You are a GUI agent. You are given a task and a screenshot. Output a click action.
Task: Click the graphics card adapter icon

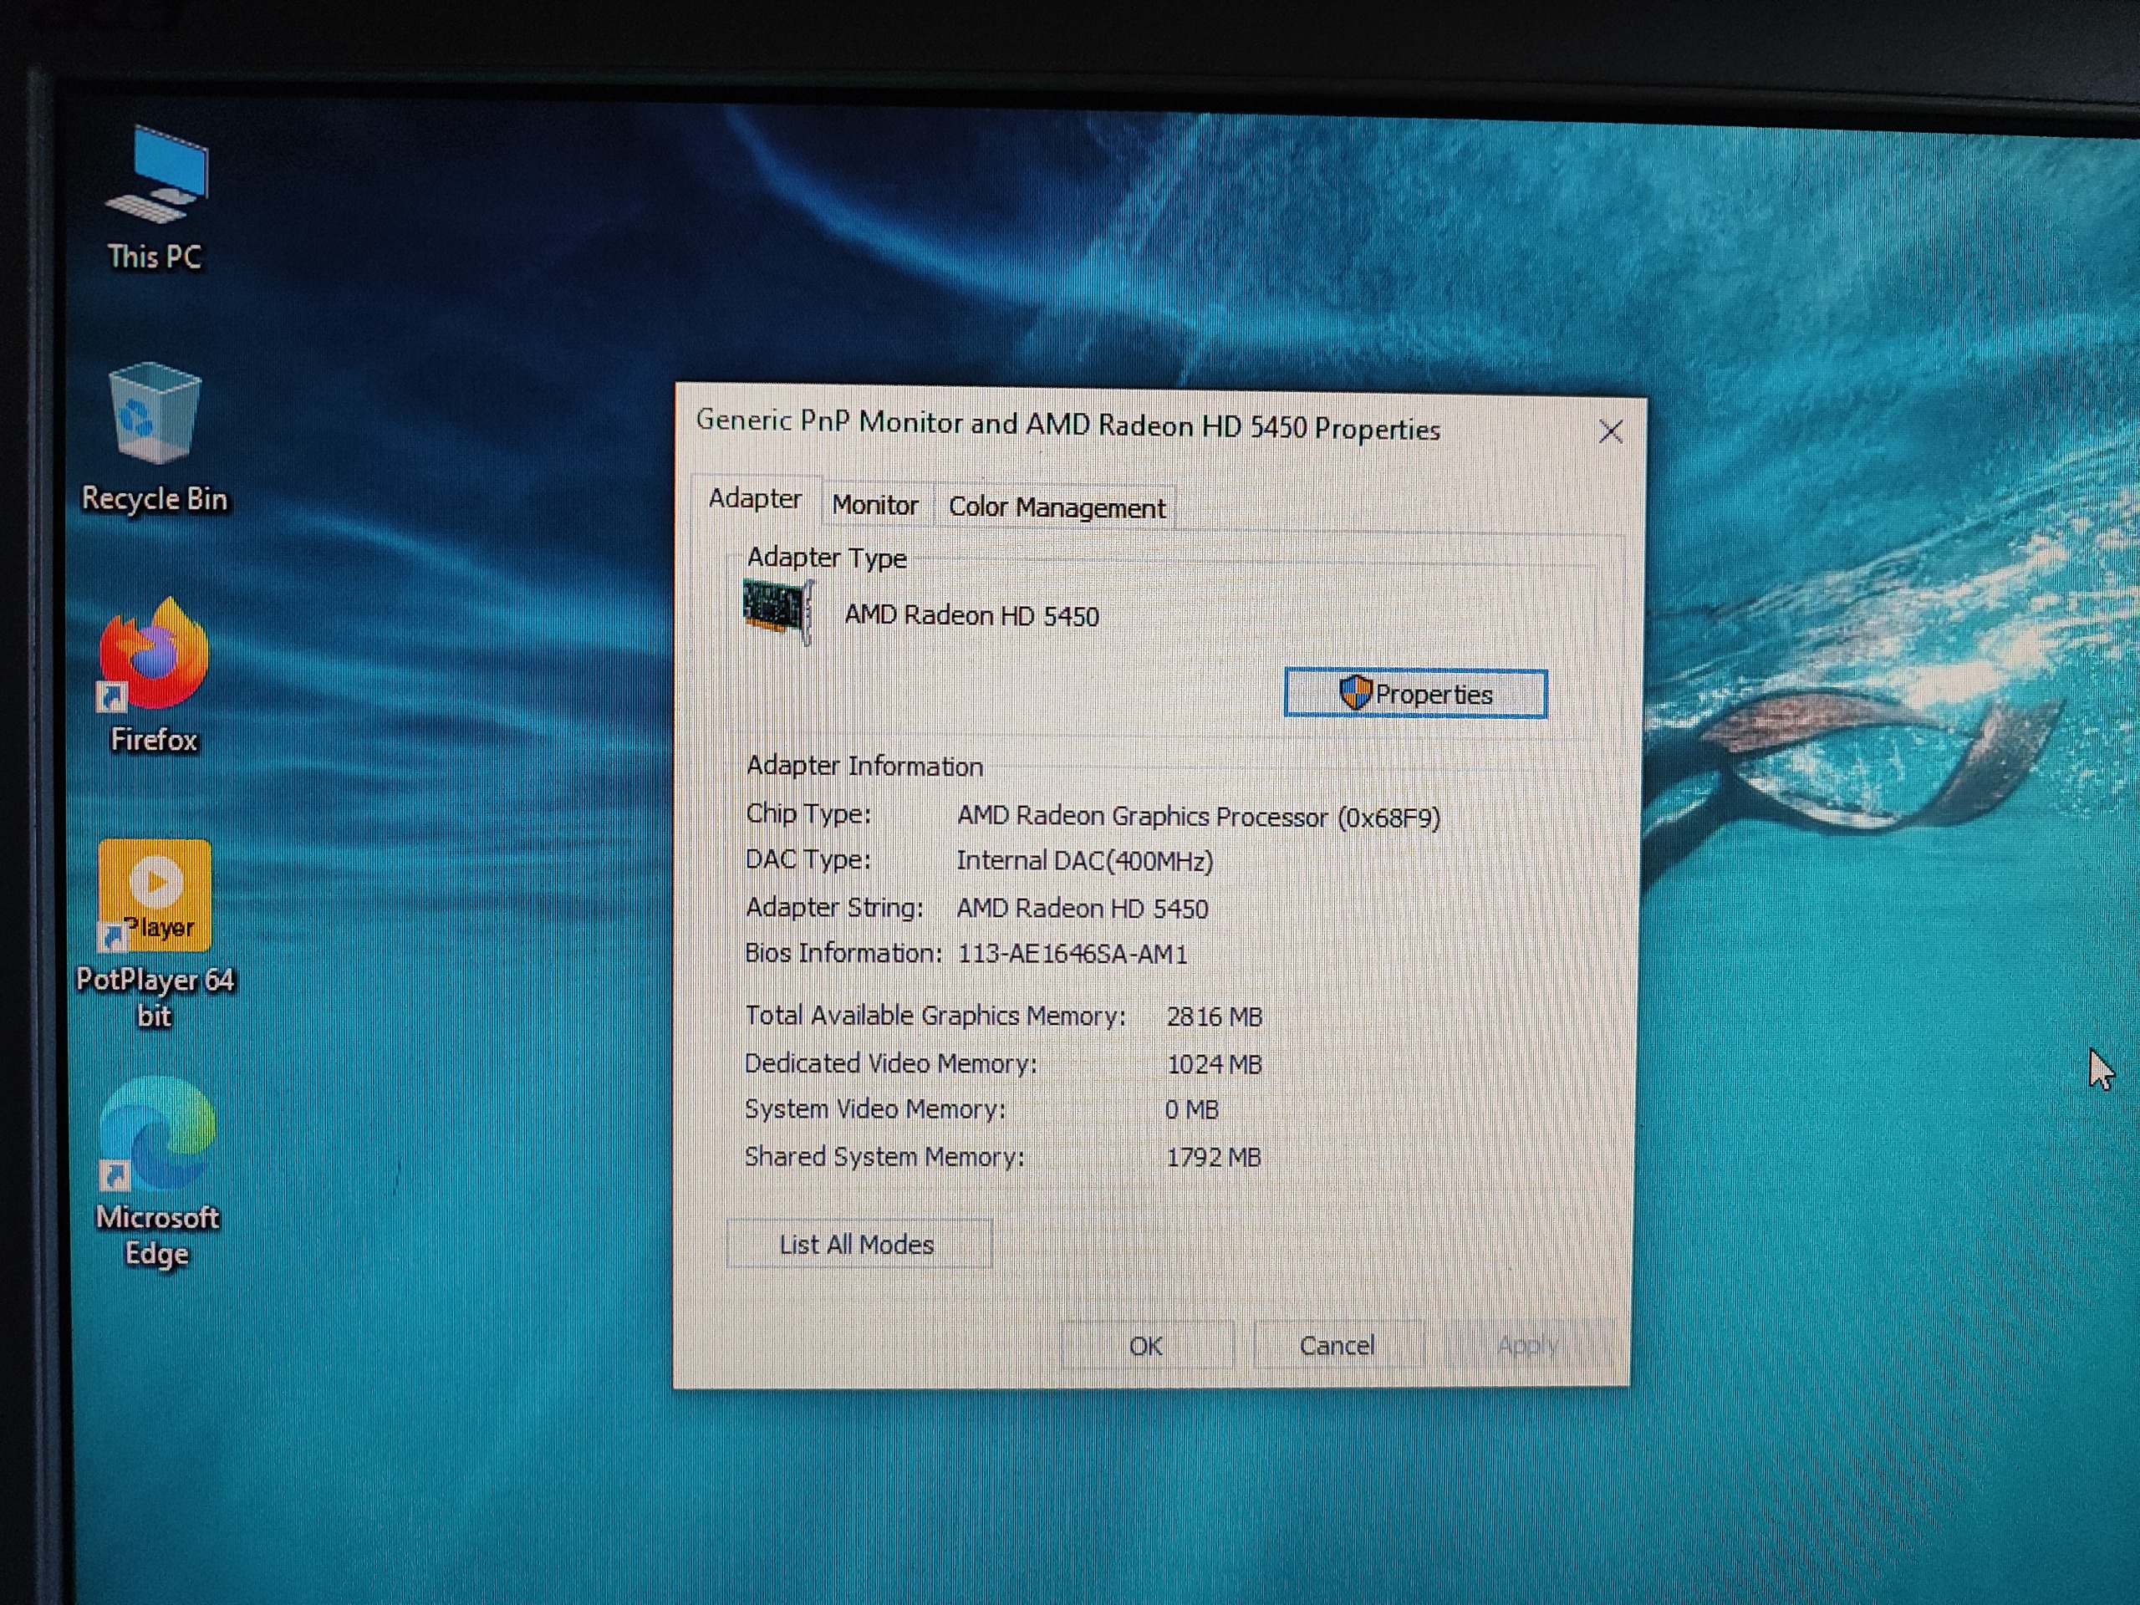777,610
